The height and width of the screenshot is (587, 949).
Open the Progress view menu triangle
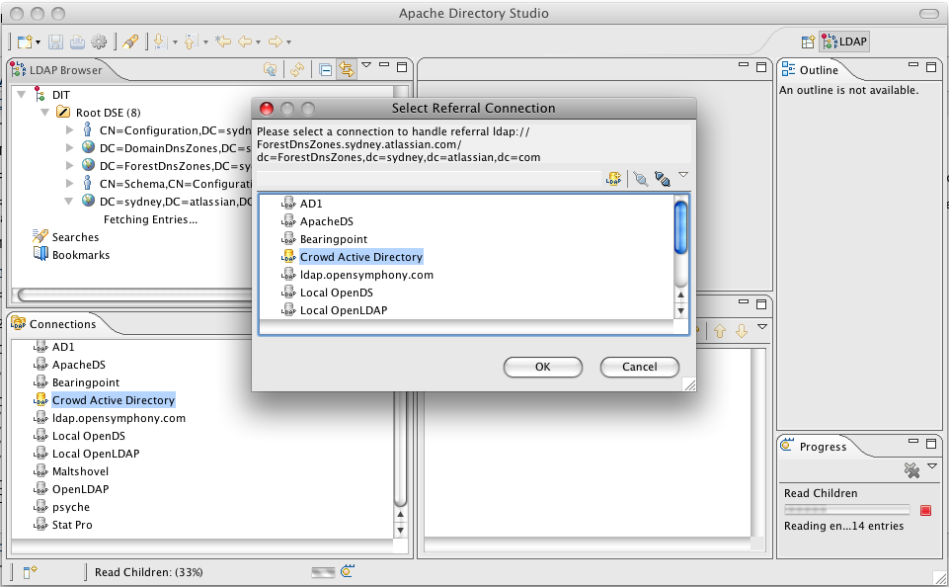point(932,465)
